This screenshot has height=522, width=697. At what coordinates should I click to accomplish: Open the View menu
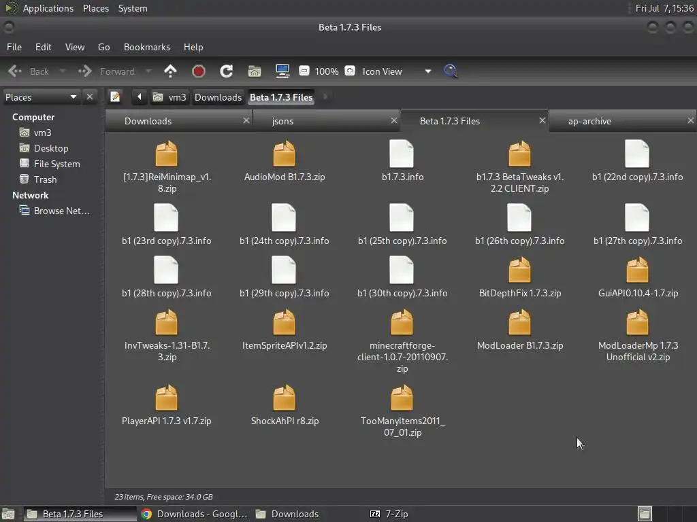75,47
